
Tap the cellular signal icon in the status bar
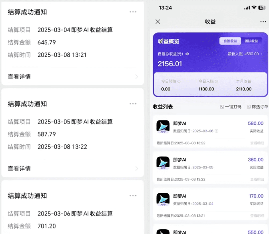(247, 8)
